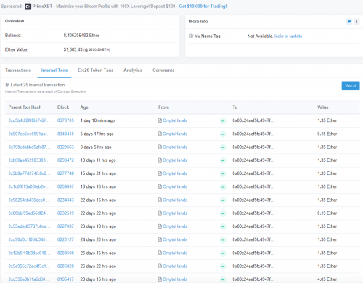Open CryptoHands link in block 8343410 row
Image resolution: width=363 pixels, height=283 pixels.
(175, 134)
